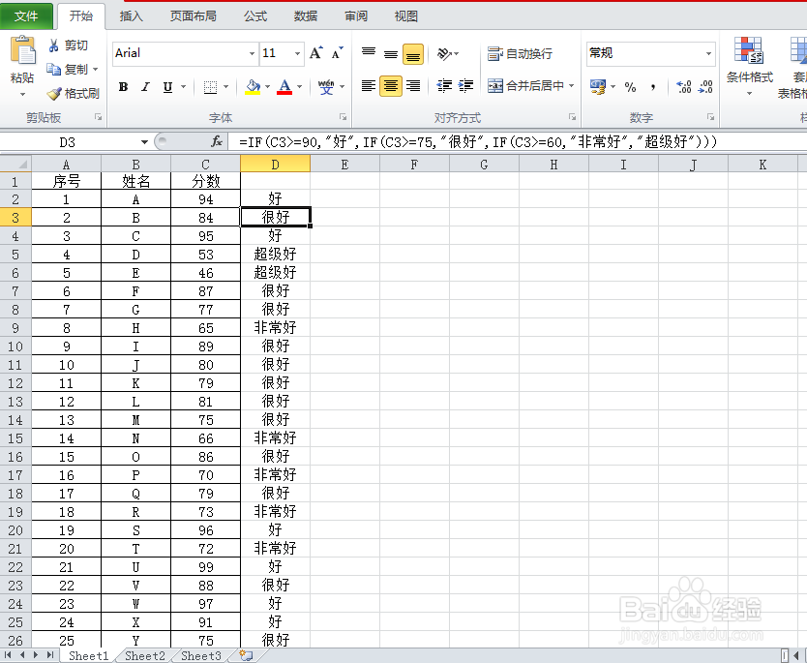
Task: Click the Name Box showing D3
Action: [68, 142]
